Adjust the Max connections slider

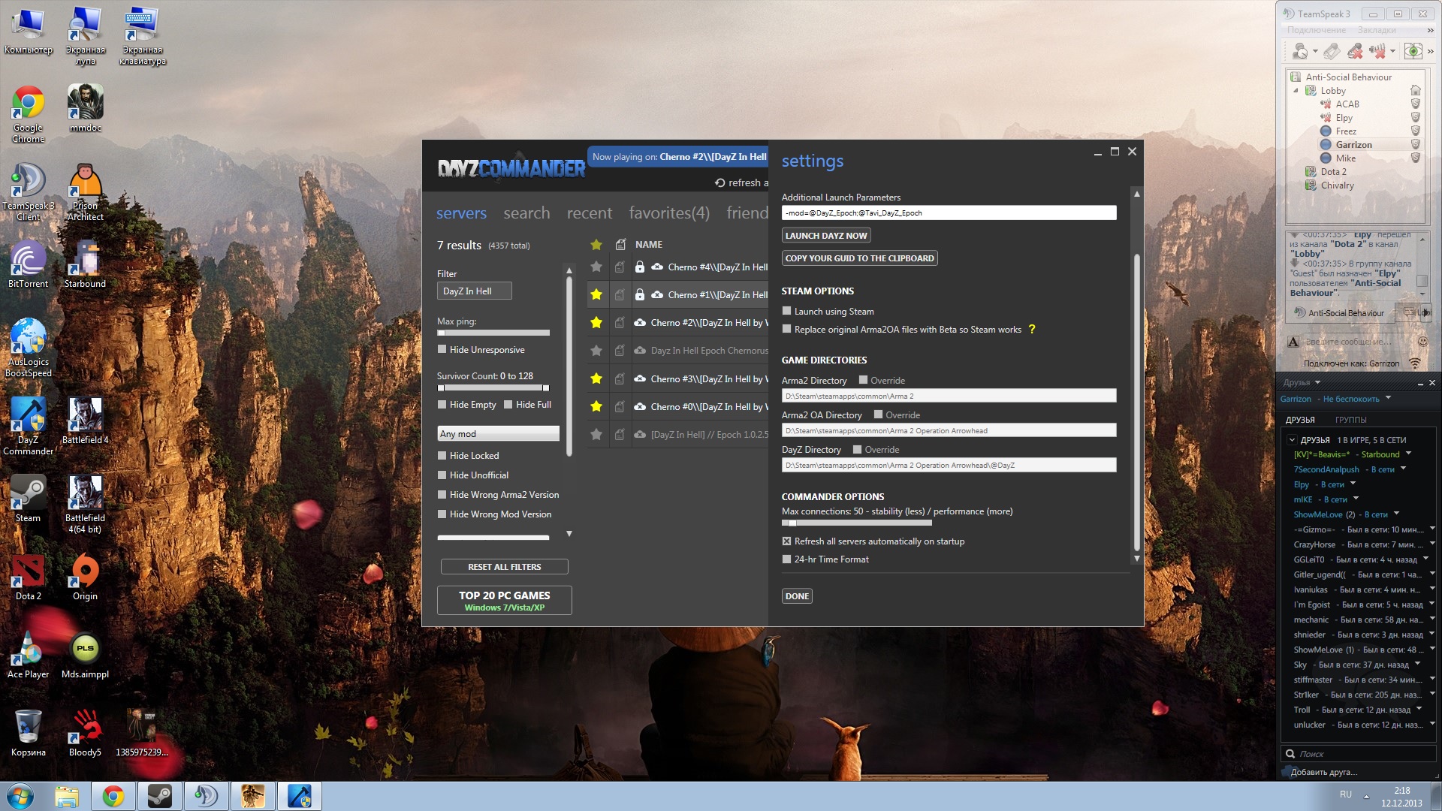(856, 523)
